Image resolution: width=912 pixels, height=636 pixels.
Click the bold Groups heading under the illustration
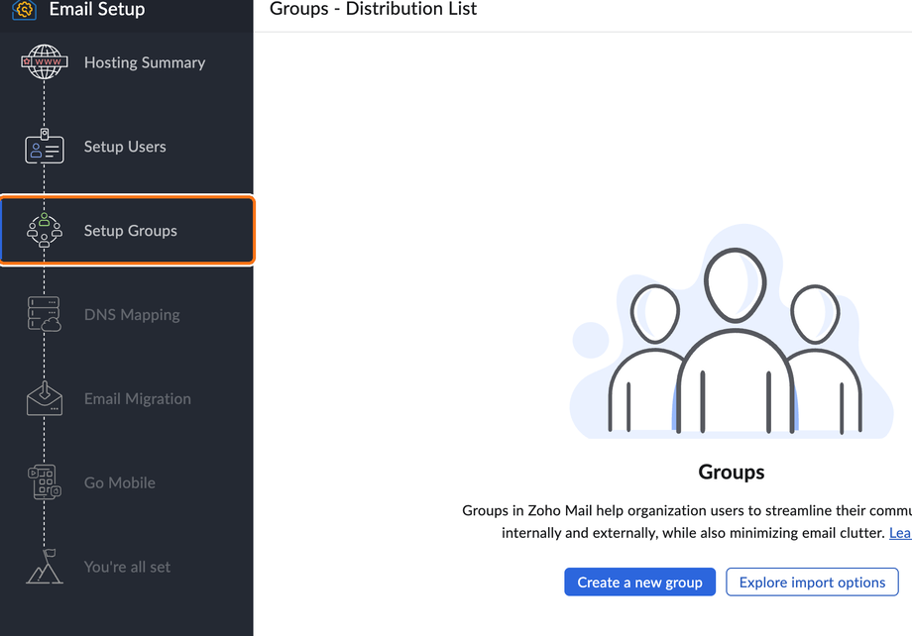(732, 472)
